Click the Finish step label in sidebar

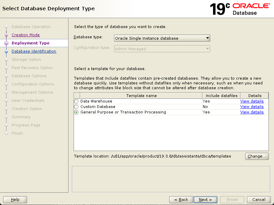17,133
